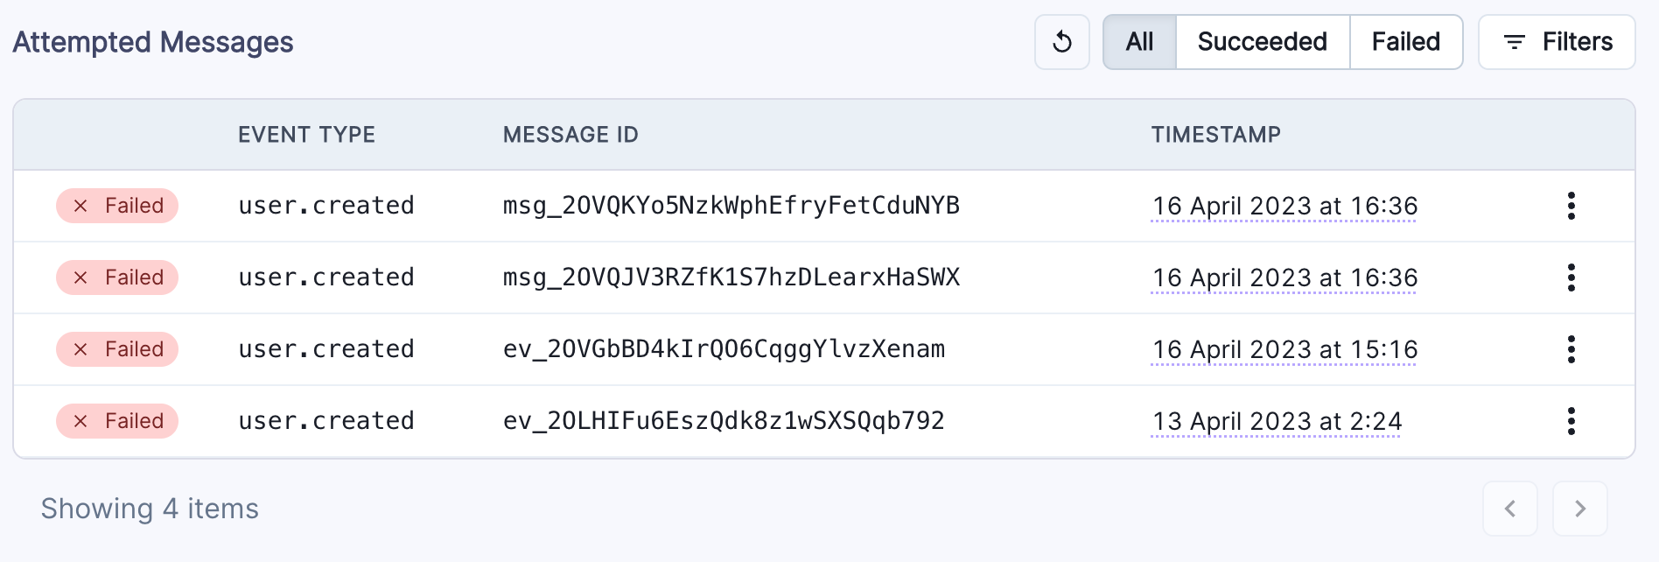Switch to Succeeded messages tab
The image size is (1659, 562).
[x=1262, y=42]
